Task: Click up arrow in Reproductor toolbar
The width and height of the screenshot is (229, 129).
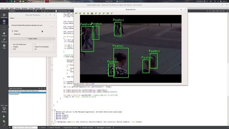Action: click(84, 13)
